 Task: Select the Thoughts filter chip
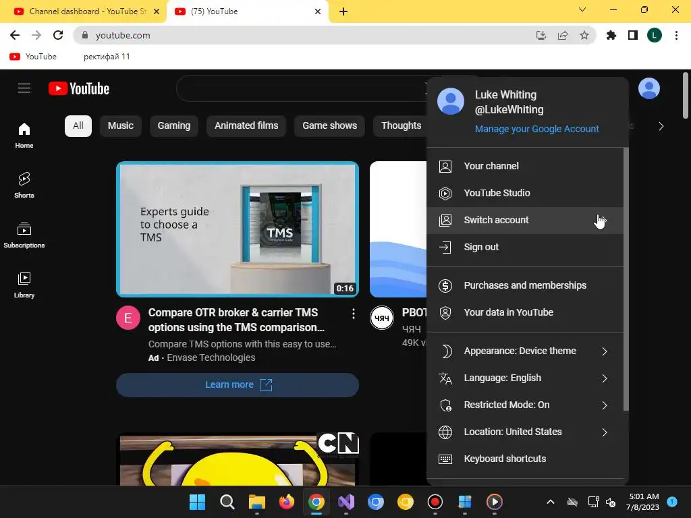pos(400,126)
